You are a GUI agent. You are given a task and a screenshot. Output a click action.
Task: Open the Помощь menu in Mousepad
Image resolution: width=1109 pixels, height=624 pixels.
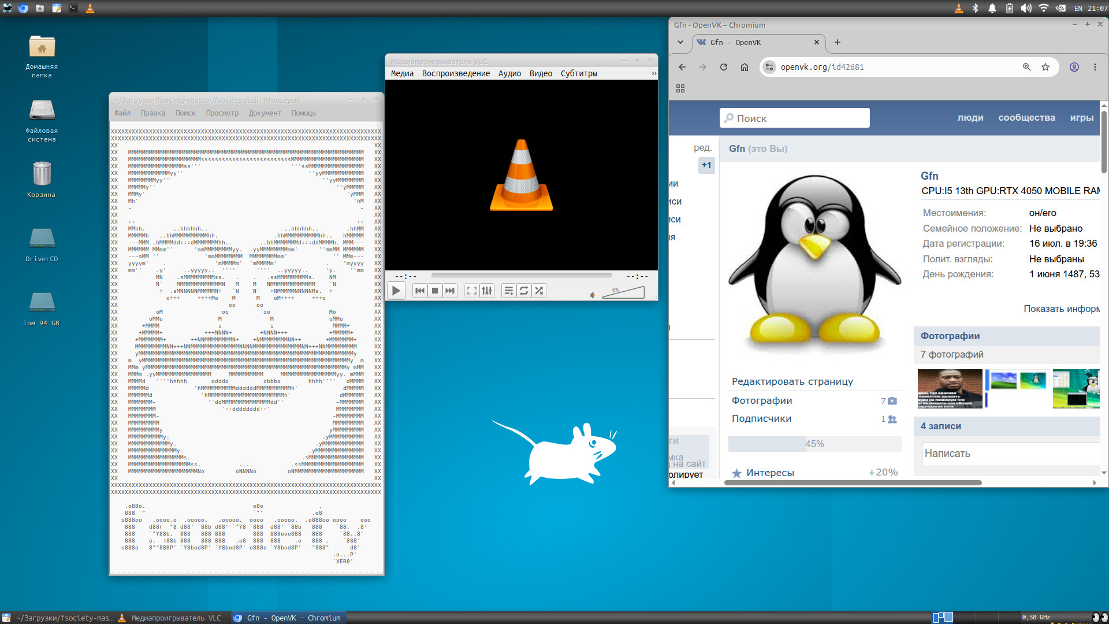[304, 113]
